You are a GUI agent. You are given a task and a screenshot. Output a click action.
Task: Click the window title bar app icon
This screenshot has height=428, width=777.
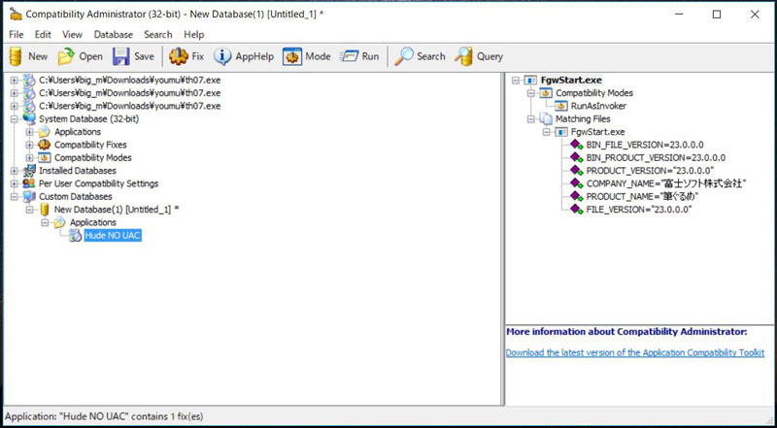click(16, 15)
